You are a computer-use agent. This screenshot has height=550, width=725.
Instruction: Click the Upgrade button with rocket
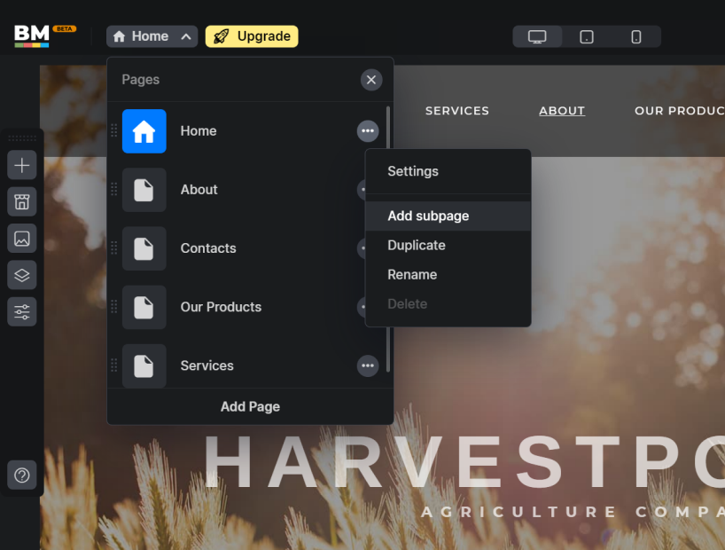click(252, 36)
